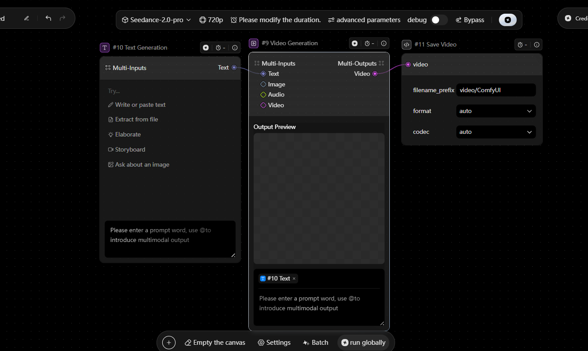Click the Output Preview area
This screenshot has width=588, height=351.
pyautogui.click(x=319, y=199)
